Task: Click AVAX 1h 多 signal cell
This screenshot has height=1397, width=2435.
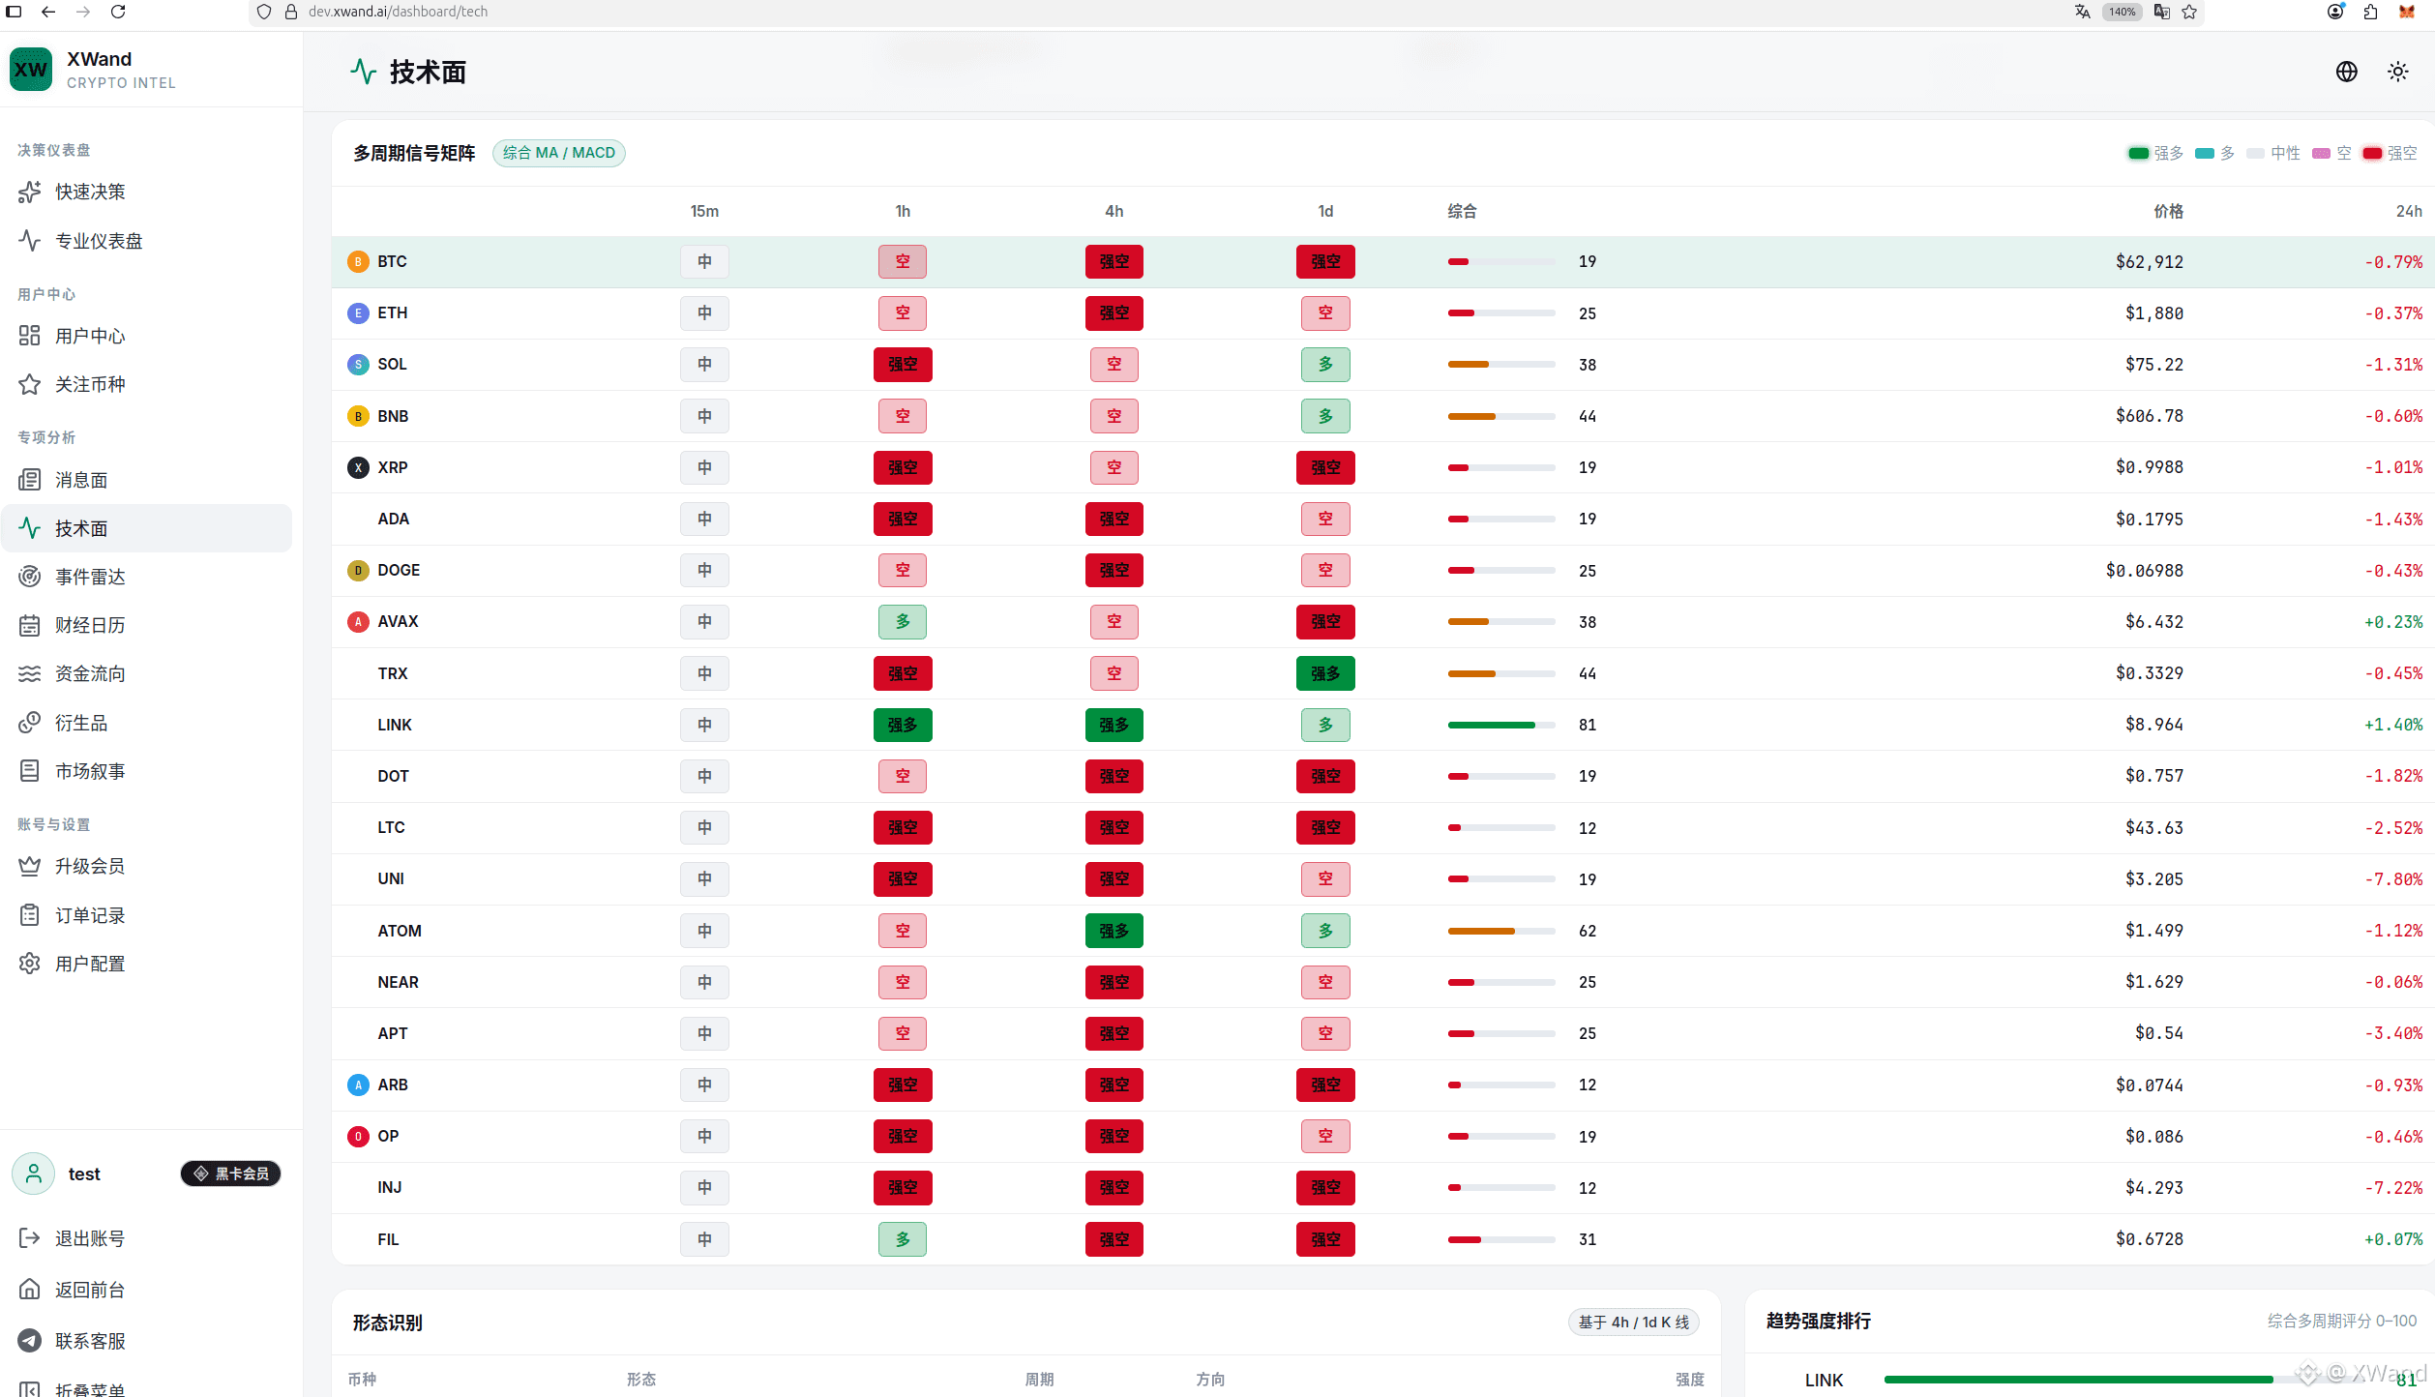Action: (x=903, y=621)
